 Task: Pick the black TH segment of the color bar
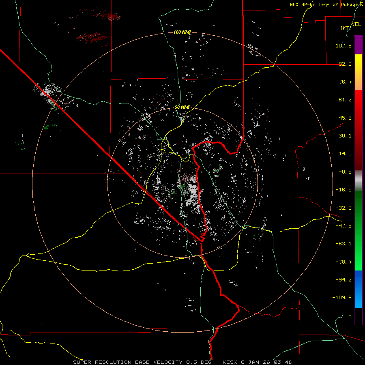(358, 316)
